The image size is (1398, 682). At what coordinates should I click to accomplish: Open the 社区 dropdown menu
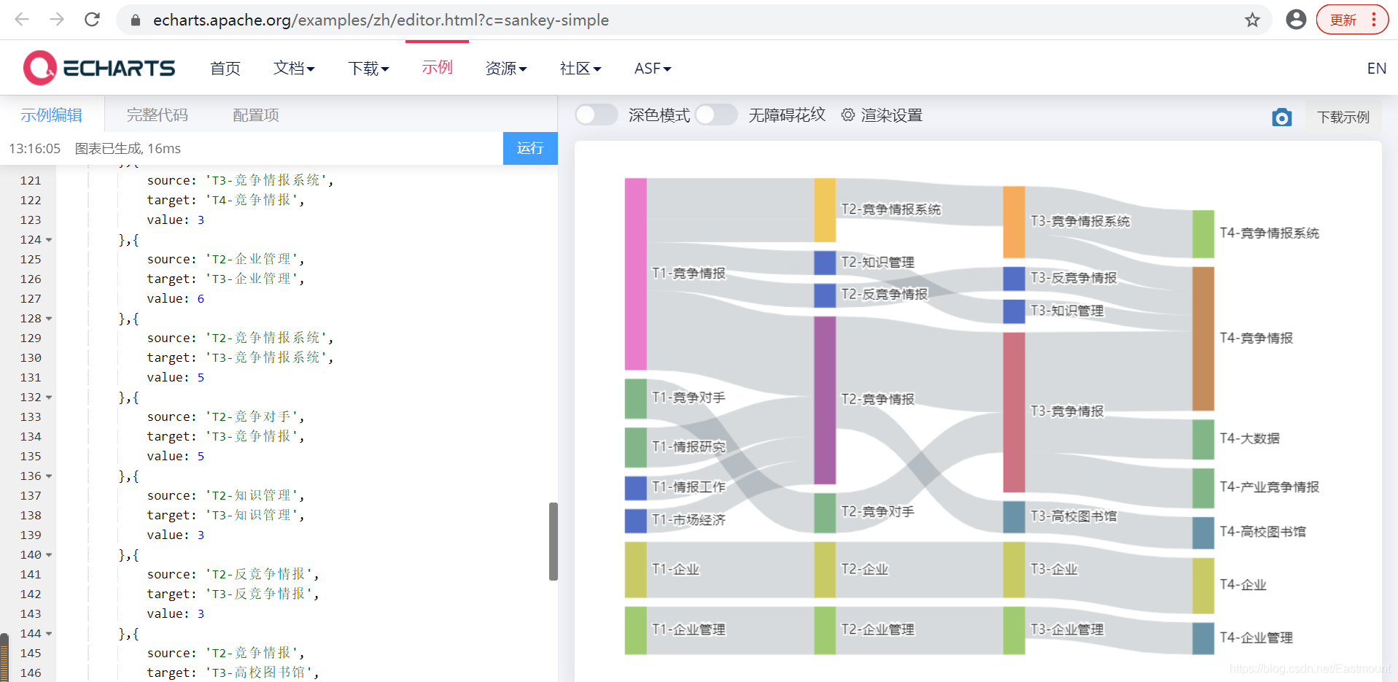coord(580,68)
